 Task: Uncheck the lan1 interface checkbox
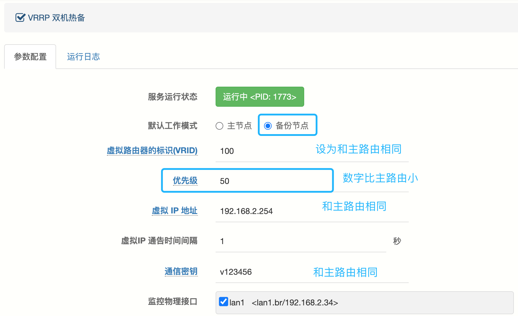pos(223,302)
